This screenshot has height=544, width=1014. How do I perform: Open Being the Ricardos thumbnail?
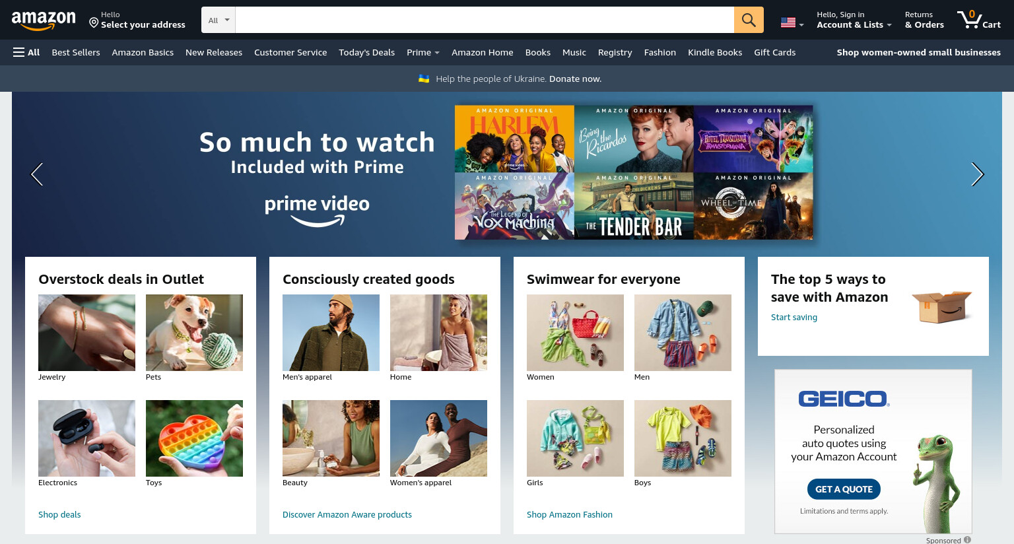[x=634, y=139]
